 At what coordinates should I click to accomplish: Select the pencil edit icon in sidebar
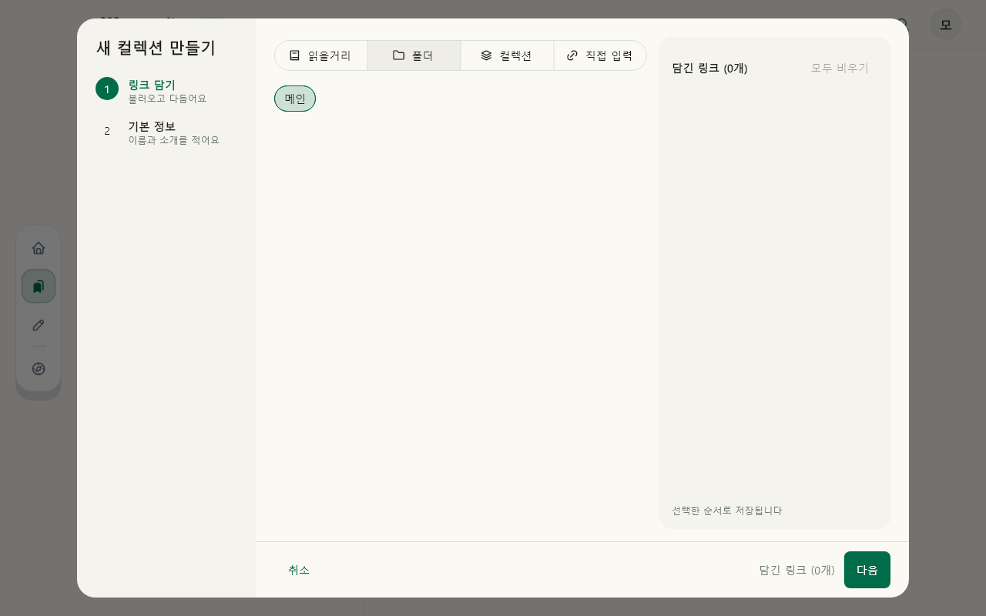tap(39, 325)
